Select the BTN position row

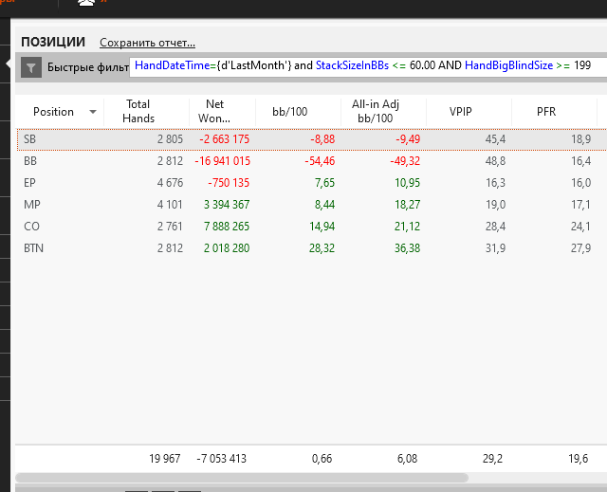(312, 248)
